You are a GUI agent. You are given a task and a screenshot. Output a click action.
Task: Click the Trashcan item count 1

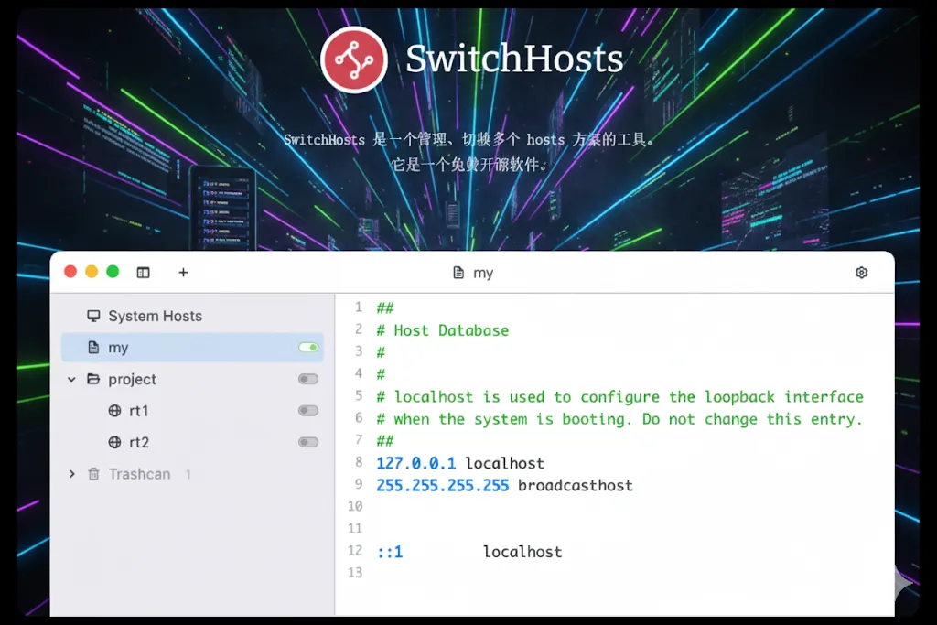tap(188, 474)
